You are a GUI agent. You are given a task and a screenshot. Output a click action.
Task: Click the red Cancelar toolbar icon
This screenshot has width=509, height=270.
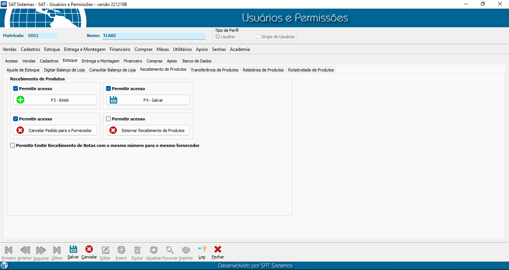click(89, 250)
